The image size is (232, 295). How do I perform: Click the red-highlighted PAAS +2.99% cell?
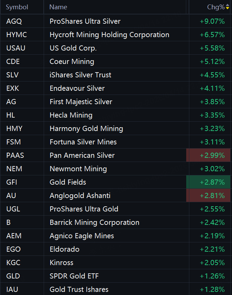[209, 155]
